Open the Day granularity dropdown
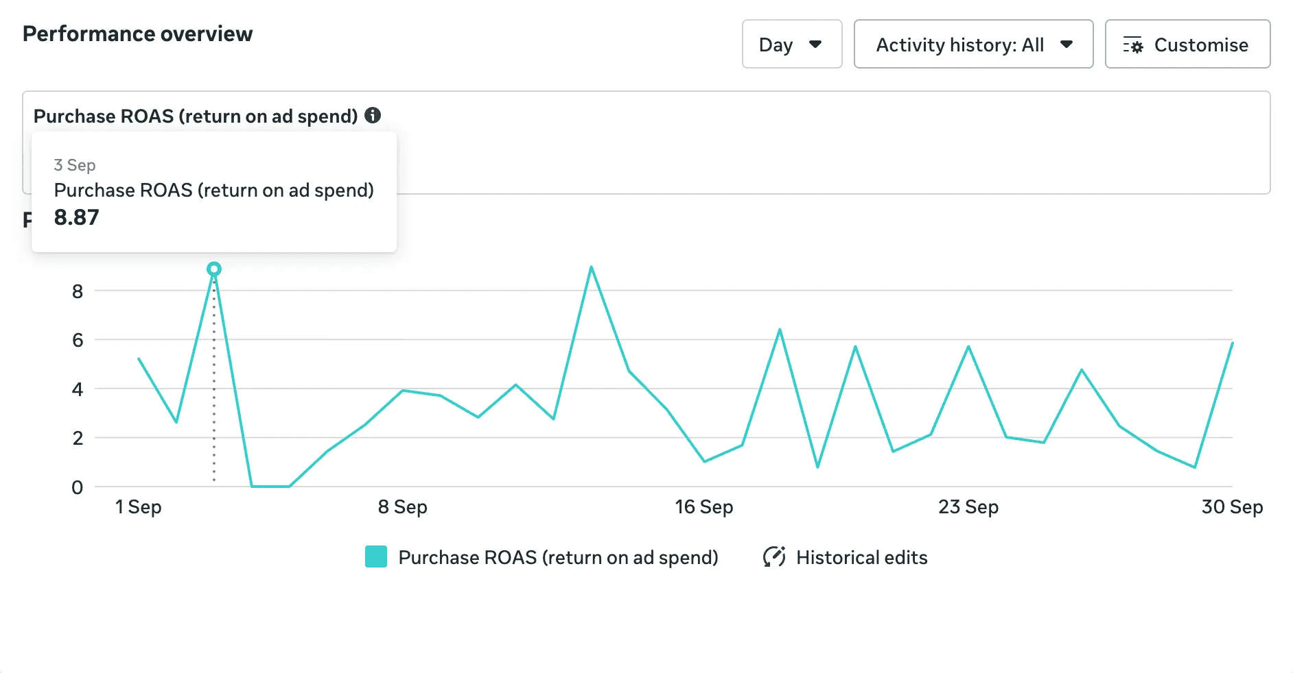This screenshot has height=673, width=1293. (x=791, y=45)
